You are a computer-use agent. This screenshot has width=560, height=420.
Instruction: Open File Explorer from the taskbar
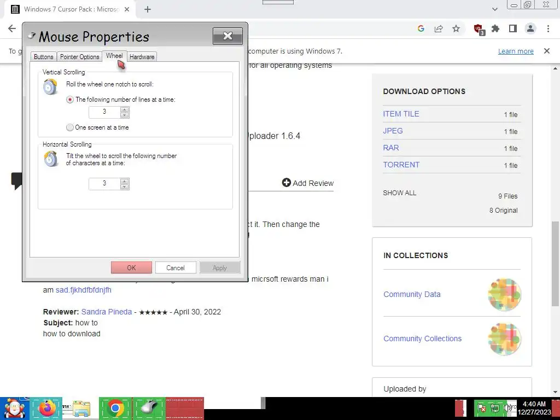[x=81, y=409]
